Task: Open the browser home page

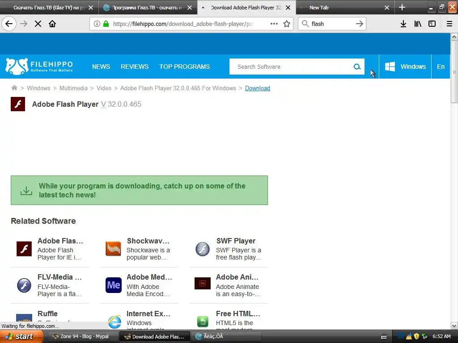Action: pos(52,24)
